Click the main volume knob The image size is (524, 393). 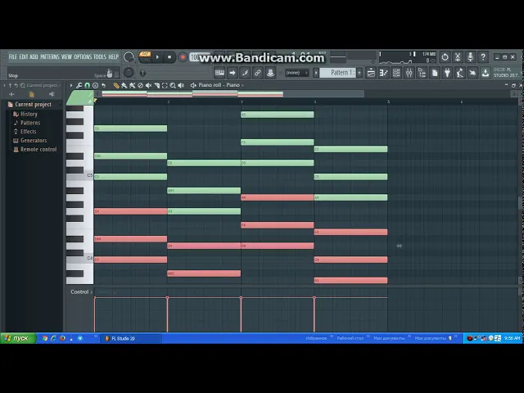coord(129,57)
